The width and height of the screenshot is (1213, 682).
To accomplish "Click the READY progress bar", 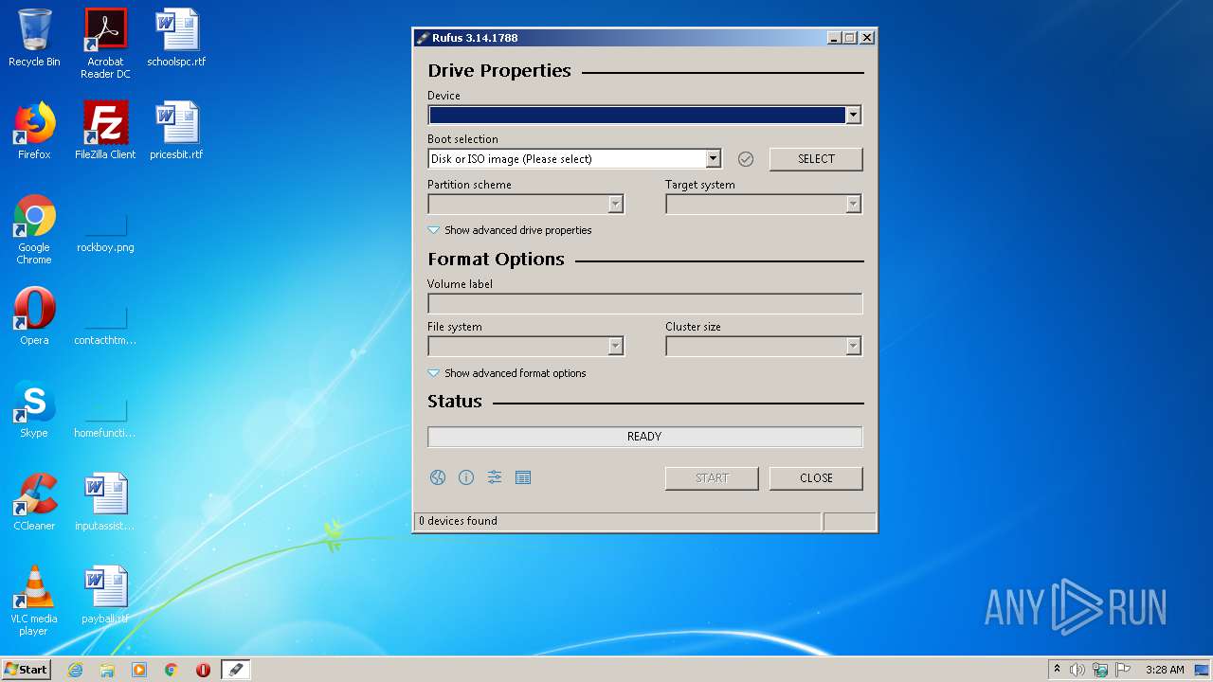I will [644, 437].
